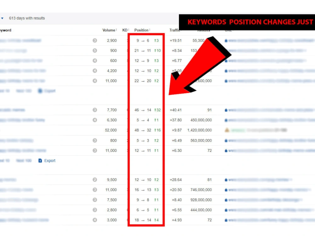The image size is (315, 236).
Task: Click the '450,000,000' results value
Action: point(201,120)
